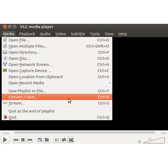Viewport: 168px width, 168px height.
Task: Toggle loop repeat mode button
Action: click(x=64, y=140)
